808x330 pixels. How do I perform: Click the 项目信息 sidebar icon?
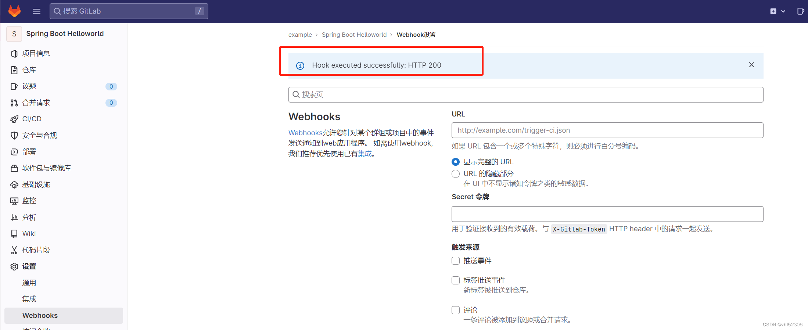(14, 54)
